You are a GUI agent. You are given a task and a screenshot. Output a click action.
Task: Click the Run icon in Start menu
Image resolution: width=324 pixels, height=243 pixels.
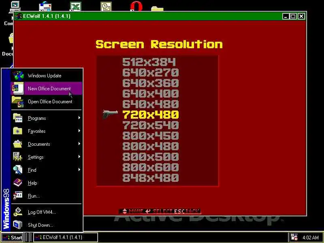pyautogui.click(x=18, y=196)
